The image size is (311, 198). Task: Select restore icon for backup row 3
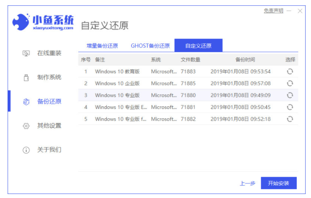coord(290,95)
